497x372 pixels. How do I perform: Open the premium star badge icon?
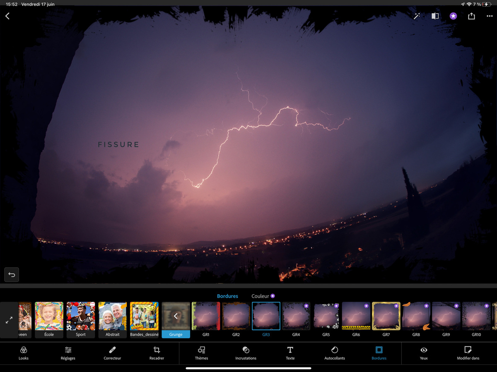[453, 16]
